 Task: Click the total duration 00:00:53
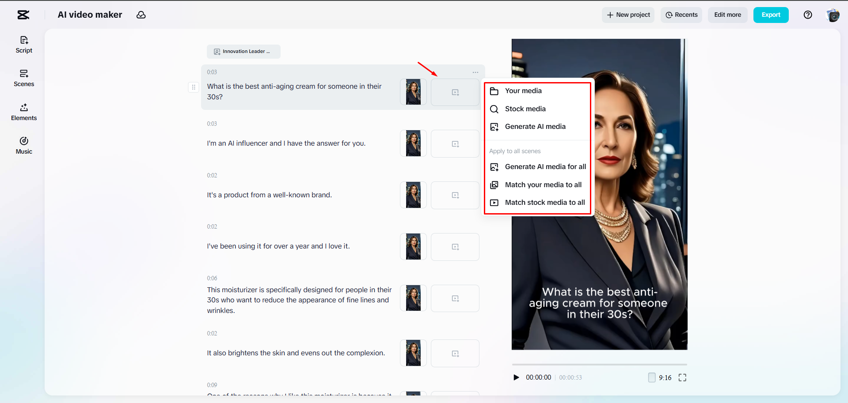pyautogui.click(x=570, y=377)
